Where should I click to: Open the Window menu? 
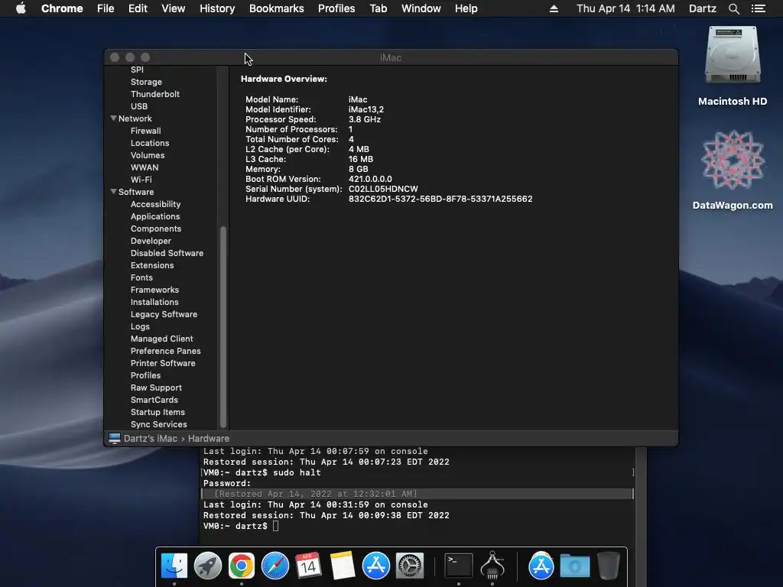pyautogui.click(x=421, y=8)
